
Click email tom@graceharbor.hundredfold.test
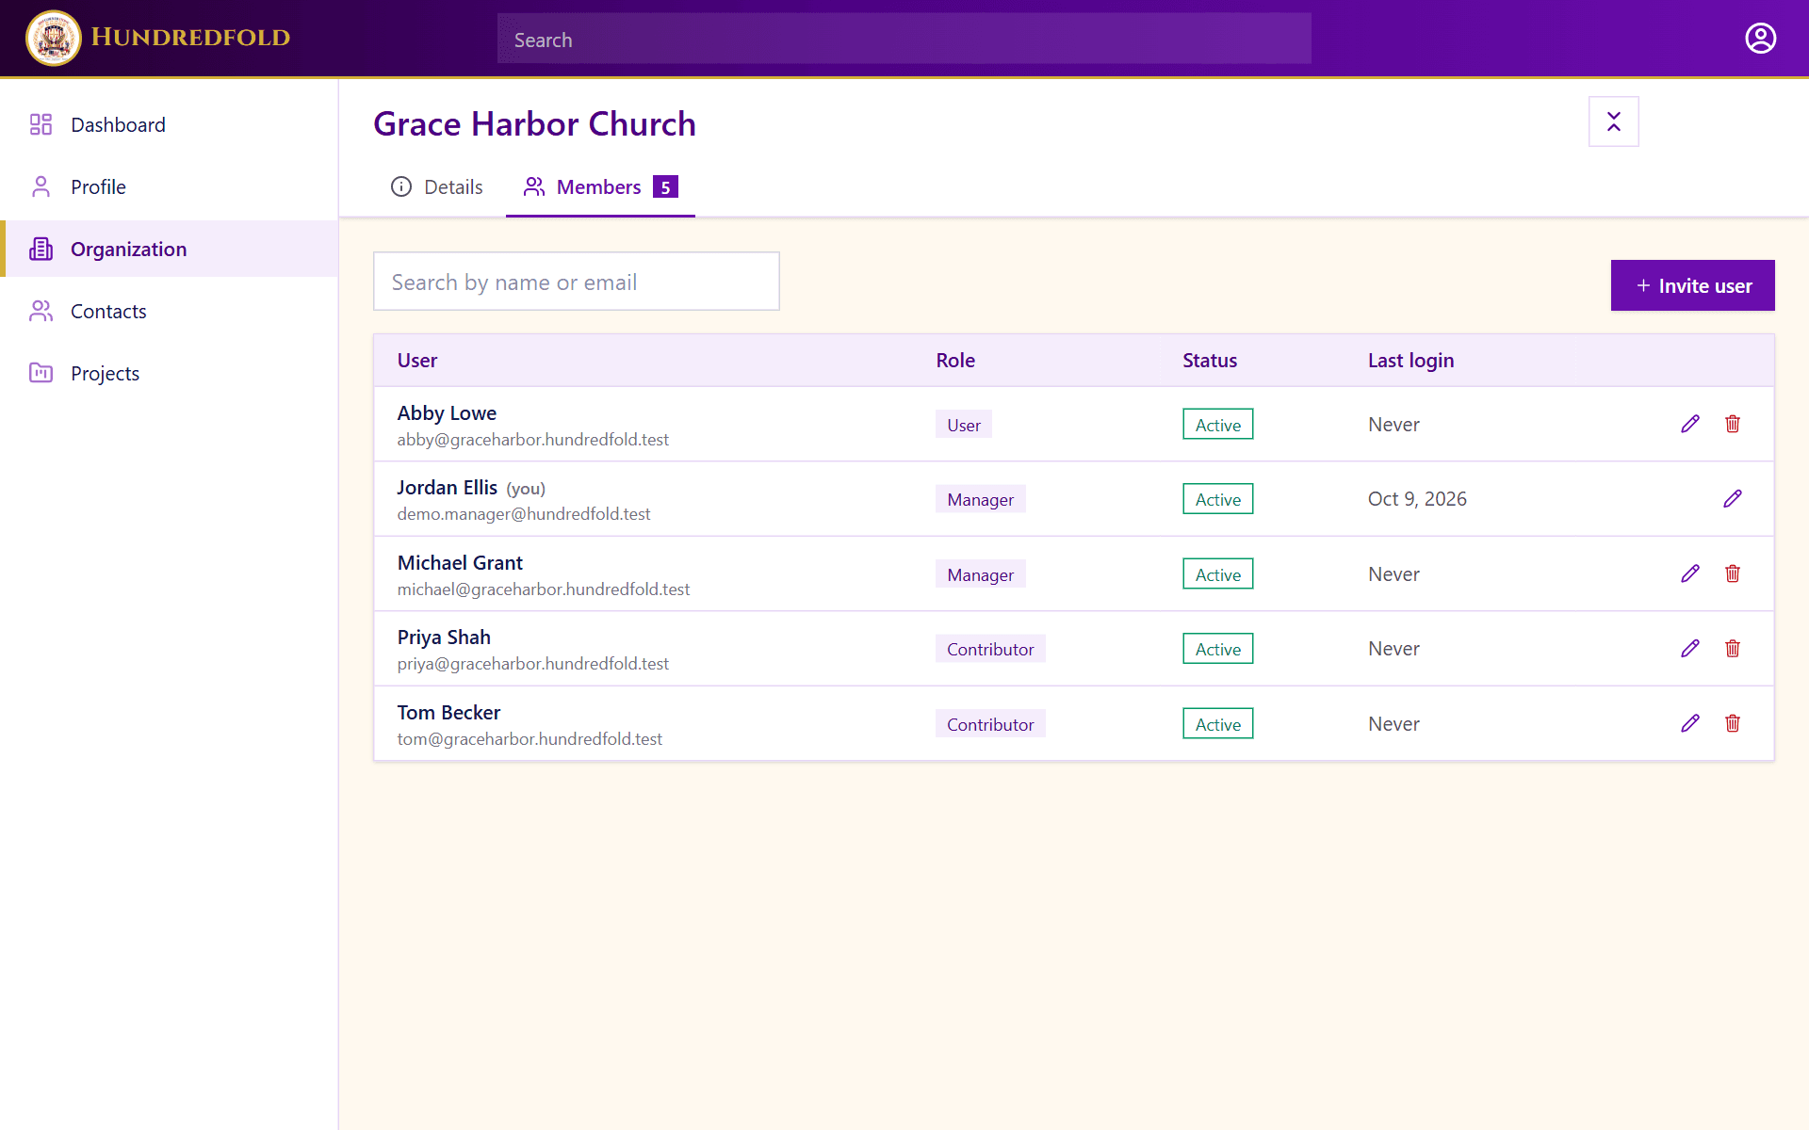530,739
